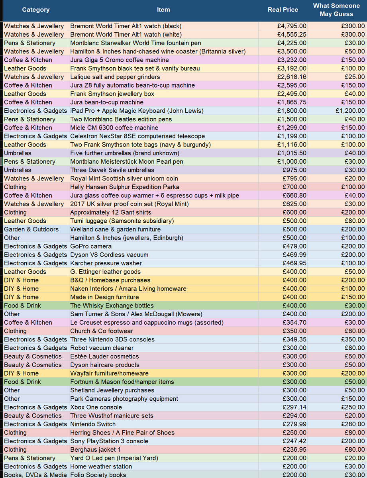The height and width of the screenshot is (478, 367).
Task: Select Fortnum & Mason food/hamper items
Action: tap(164, 382)
